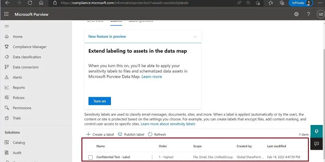Open Learn more link in preview card
The height and width of the screenshot is (162, 325).
pyautogui.click(x=152, y=76)
